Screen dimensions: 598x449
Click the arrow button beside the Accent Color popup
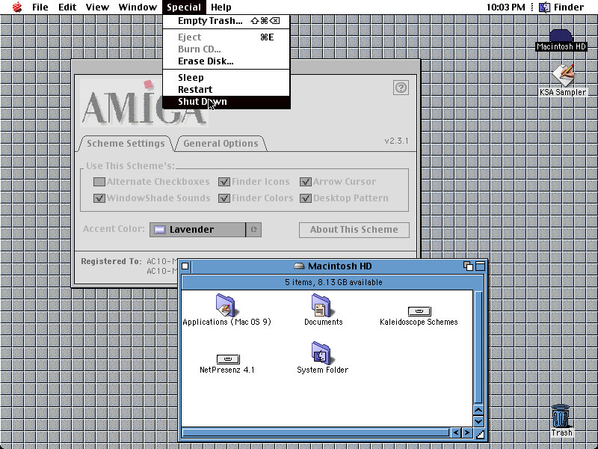pyautogui.click(x=253, y=230)
